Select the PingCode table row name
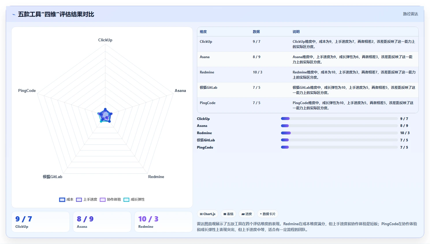Viewport: 430px width, 244px height. click(x=207, y=103)
